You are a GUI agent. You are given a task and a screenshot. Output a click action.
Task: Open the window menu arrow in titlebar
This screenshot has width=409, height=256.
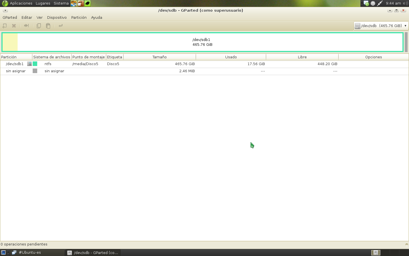5,11
